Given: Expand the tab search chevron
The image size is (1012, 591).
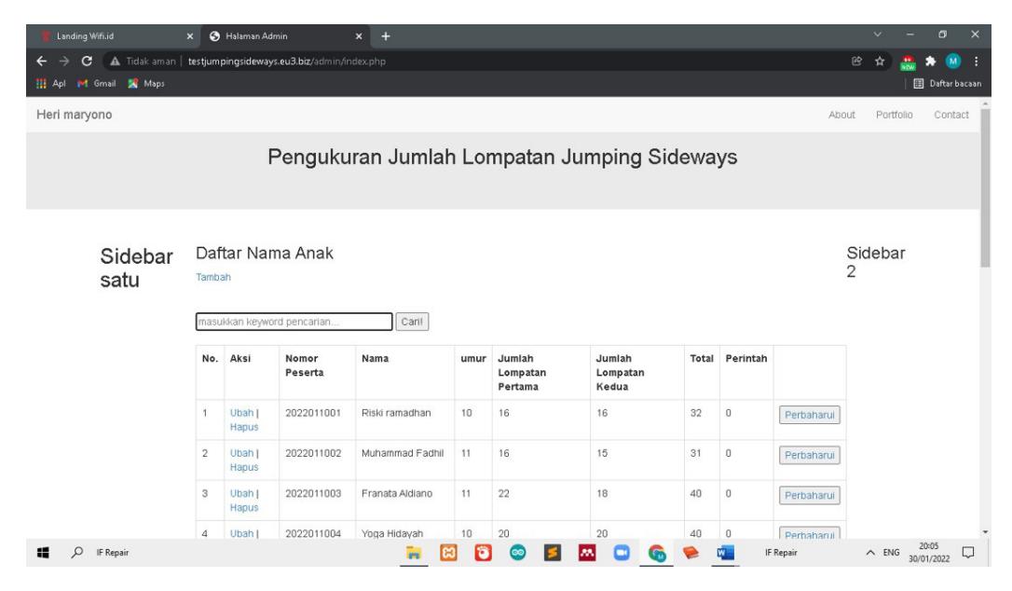Looking at the screenshot, I should (x=877, y=34).
